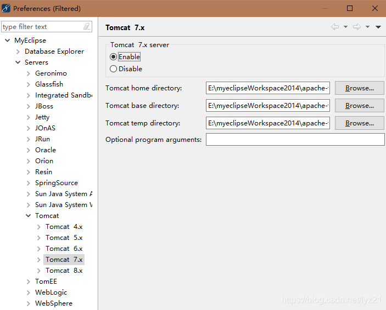Select JOnAS in the servers list

tap(45, 128)
